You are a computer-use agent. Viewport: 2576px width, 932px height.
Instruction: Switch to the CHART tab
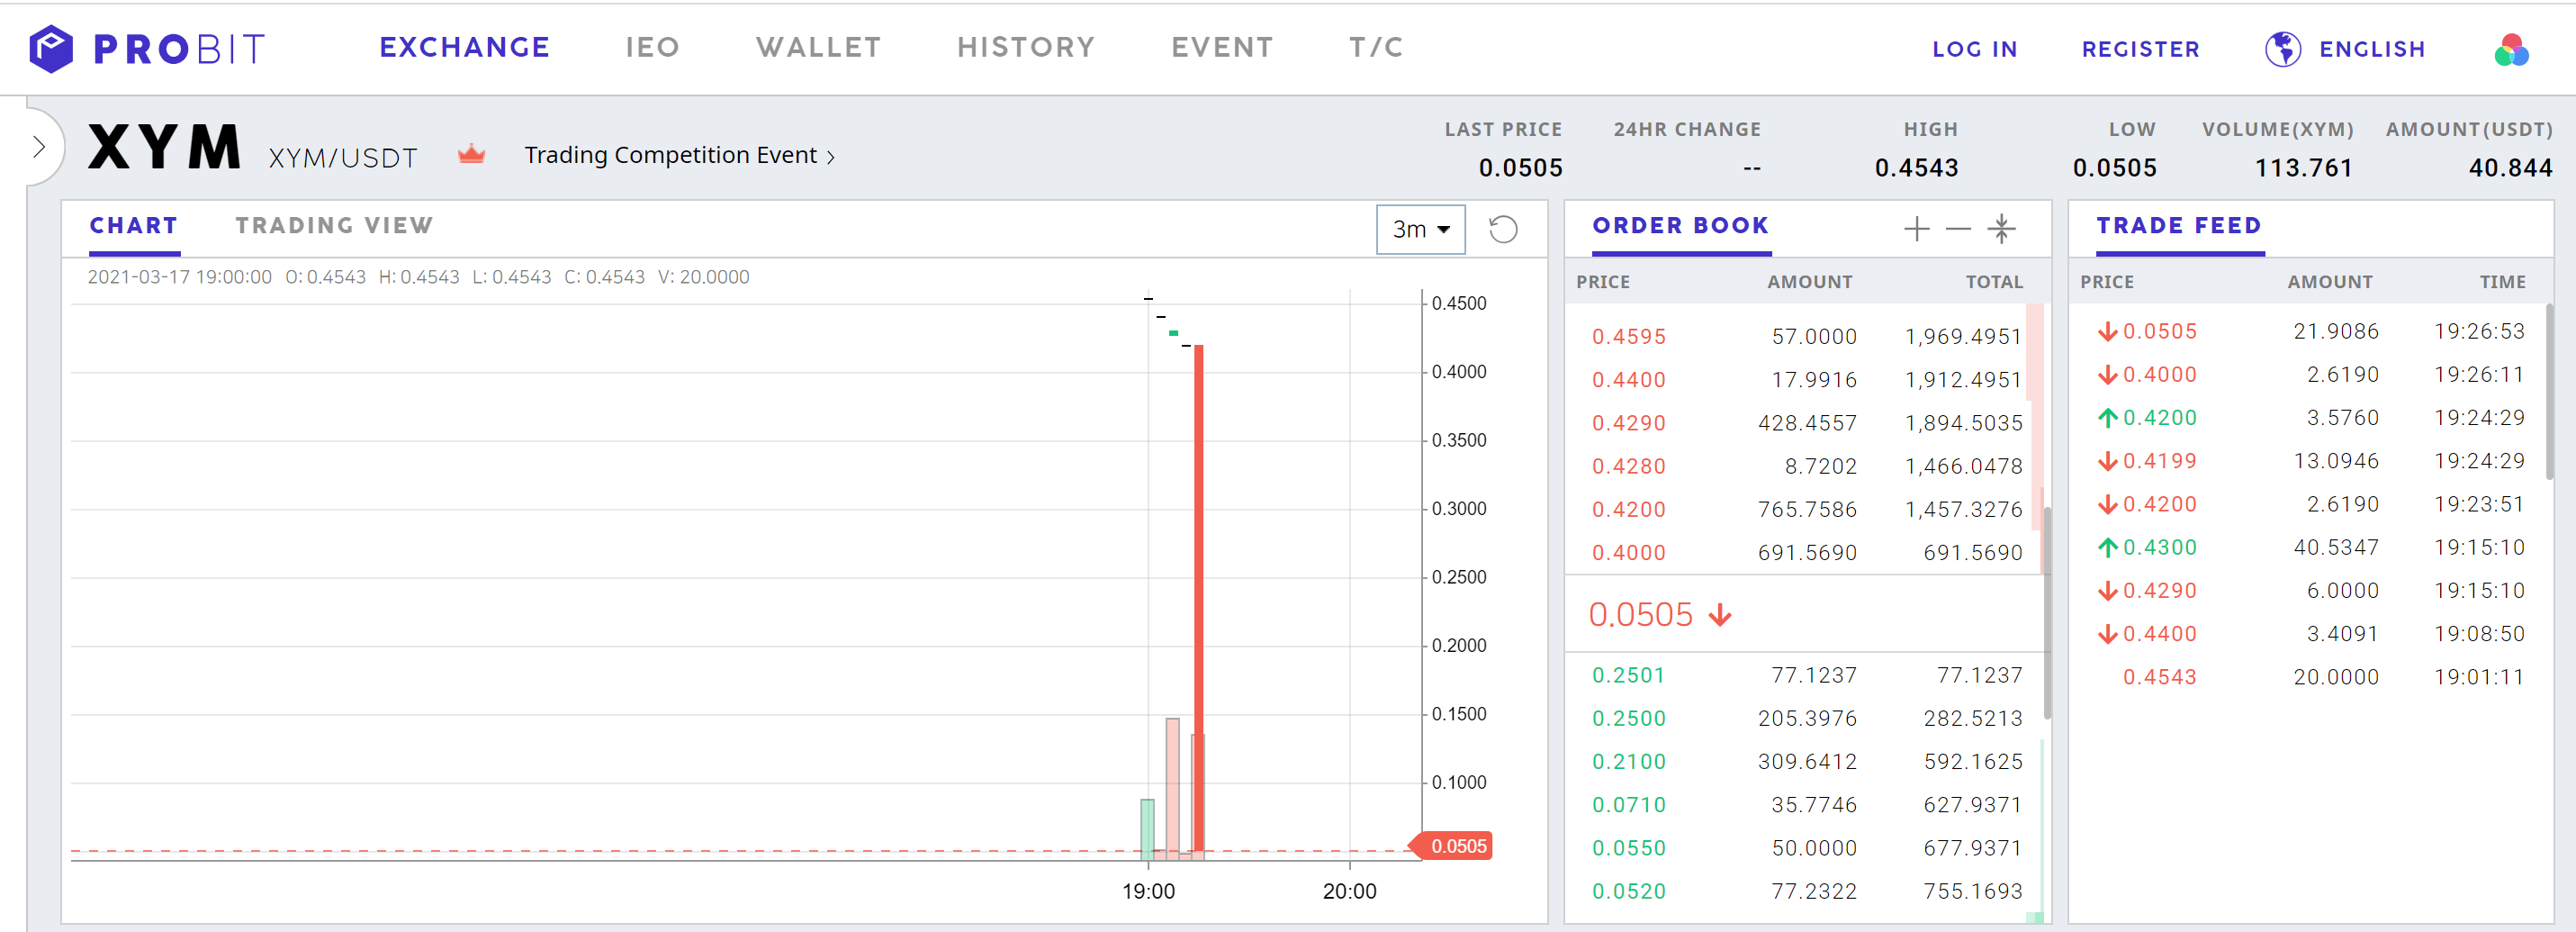coord(134,226)
